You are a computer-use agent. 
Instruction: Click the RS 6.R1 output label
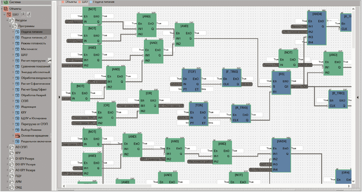pyautogui.click(x=247, y=84)
